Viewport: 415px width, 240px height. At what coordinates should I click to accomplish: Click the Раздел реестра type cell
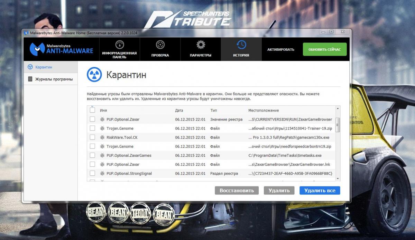pos(224,173)
